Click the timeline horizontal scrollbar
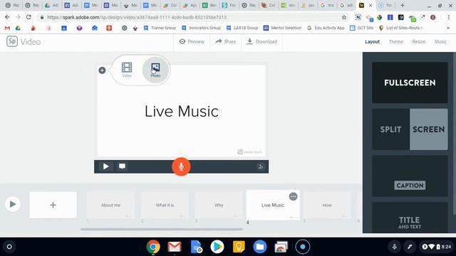456x256 pixels. tap(162, 229)
